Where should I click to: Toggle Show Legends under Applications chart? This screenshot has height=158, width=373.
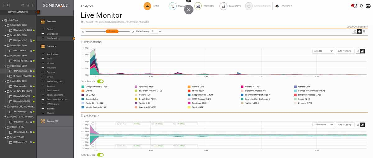click(100, 81)
